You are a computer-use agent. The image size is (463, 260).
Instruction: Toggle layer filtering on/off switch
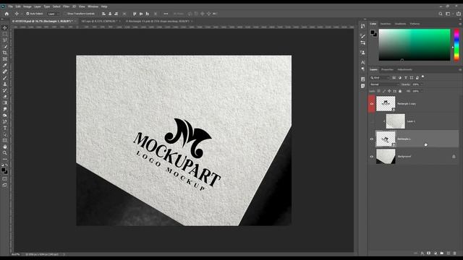coord(422,77)
